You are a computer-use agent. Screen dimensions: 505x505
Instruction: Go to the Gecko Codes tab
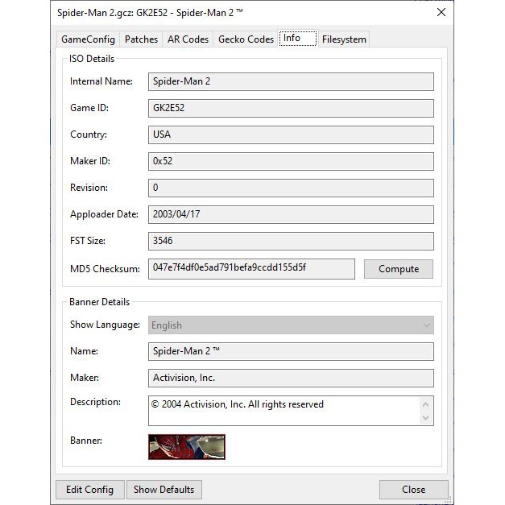coord(246,39)
